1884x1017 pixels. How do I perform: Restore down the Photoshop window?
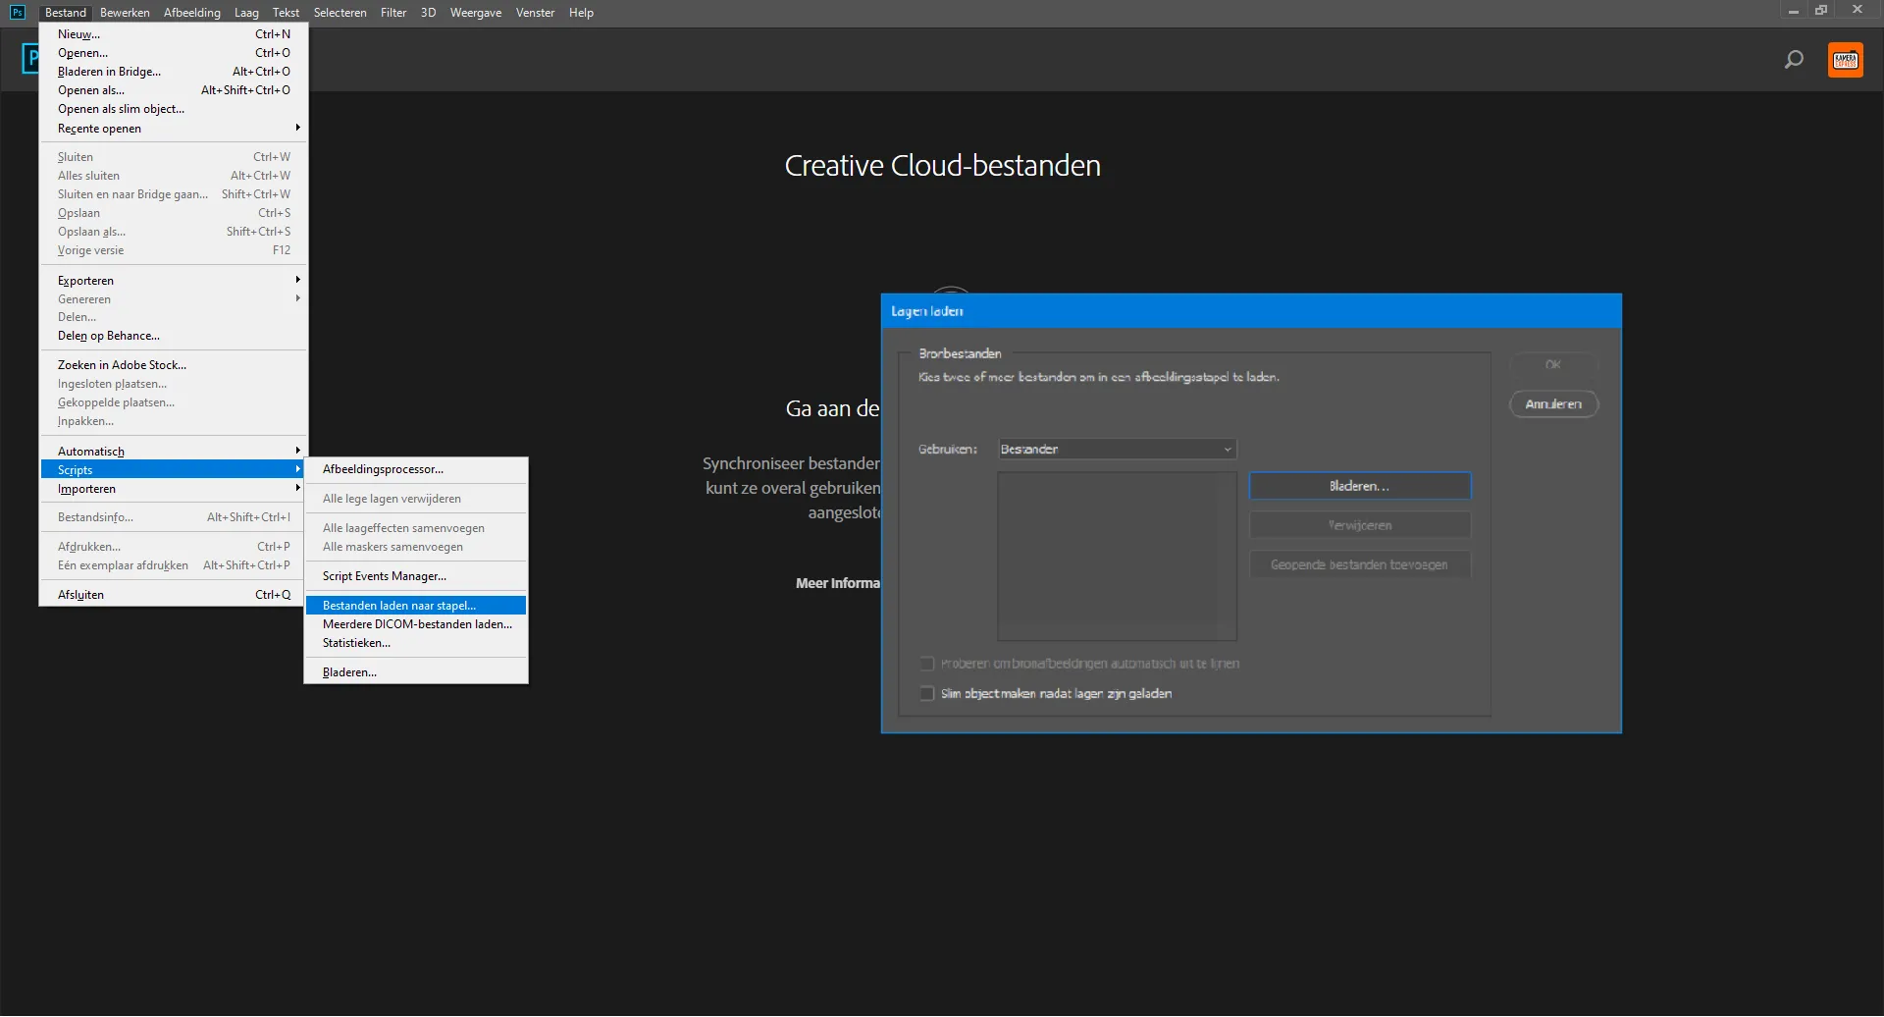coord(1821,11)
